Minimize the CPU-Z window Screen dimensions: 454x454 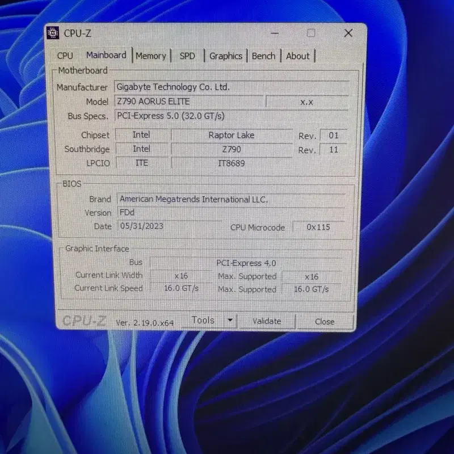point(275,33)
